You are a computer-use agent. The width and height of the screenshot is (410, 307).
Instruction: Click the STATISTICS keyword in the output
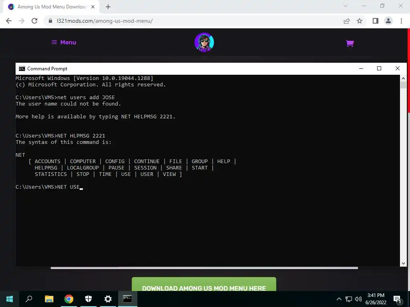tap(51, 174)
